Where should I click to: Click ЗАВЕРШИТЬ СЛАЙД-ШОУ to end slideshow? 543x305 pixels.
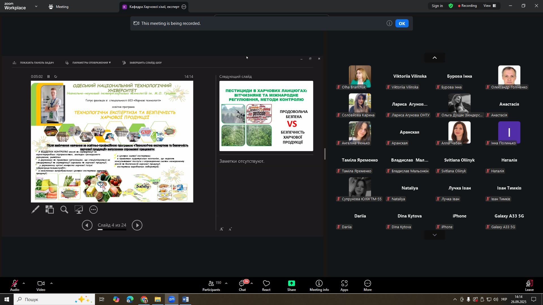145,63
